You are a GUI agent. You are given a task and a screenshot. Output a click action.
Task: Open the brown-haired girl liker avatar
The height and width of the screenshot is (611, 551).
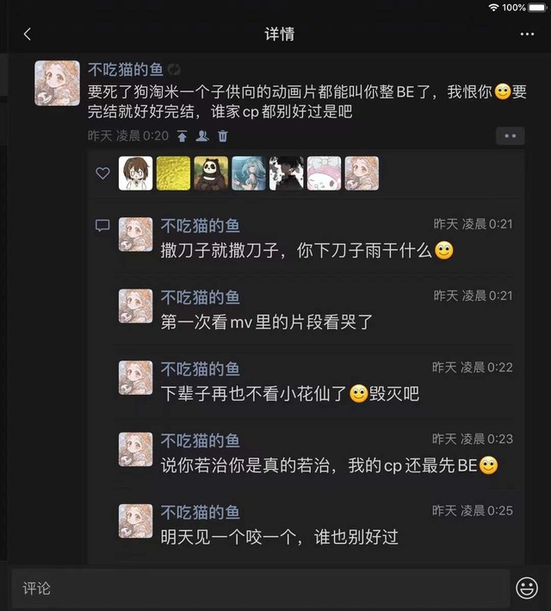tap(135, 173)
